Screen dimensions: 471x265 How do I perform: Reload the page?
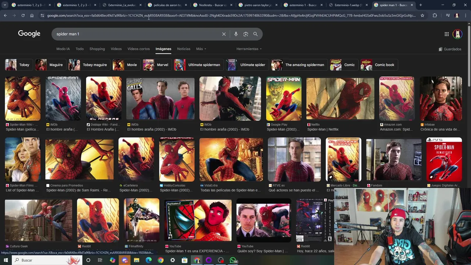point(23,15)
